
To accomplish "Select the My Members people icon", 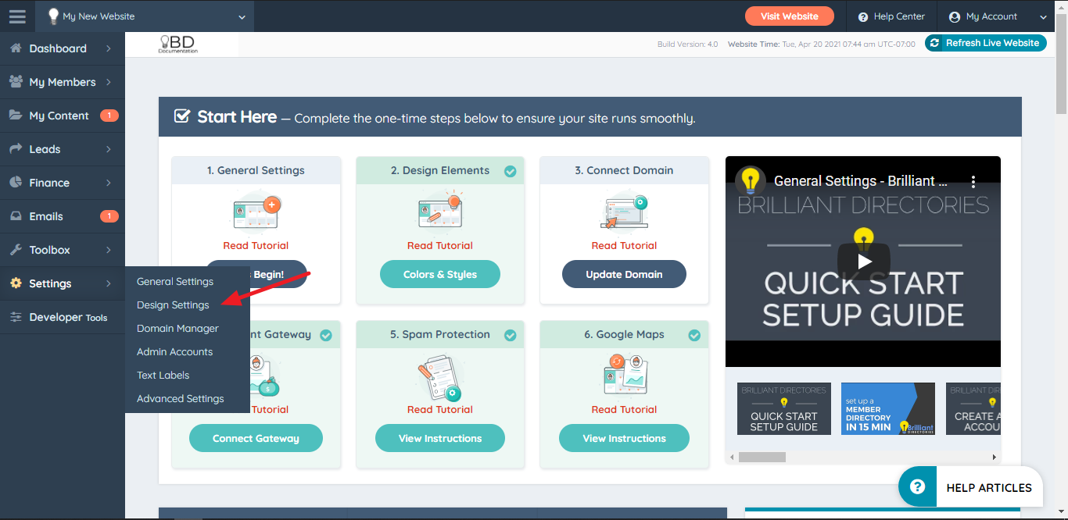I will (17, 81).
